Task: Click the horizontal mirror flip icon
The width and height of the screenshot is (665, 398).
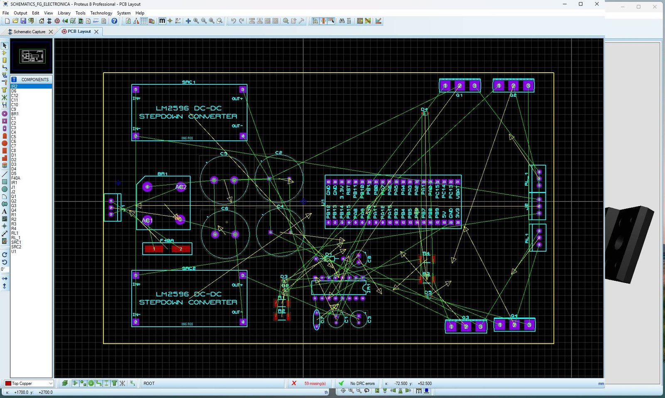Action: coord(5,278)
